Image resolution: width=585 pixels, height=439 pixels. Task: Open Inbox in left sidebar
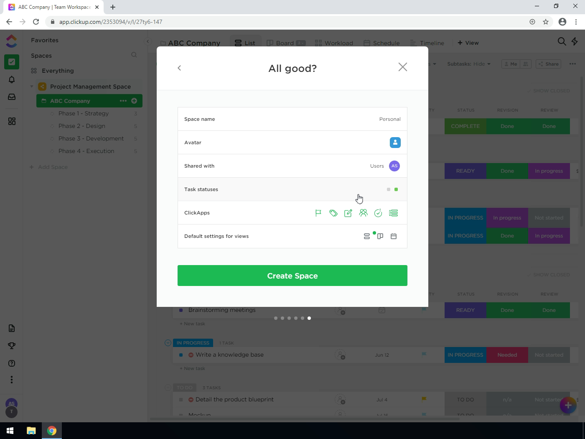[x=12, y=97]
